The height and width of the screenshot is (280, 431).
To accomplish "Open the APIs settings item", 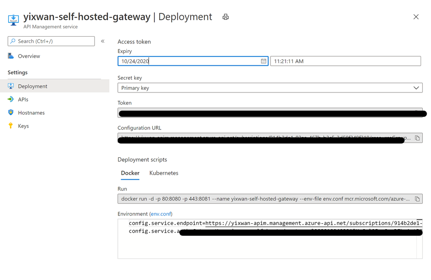I will coord(23,99).
